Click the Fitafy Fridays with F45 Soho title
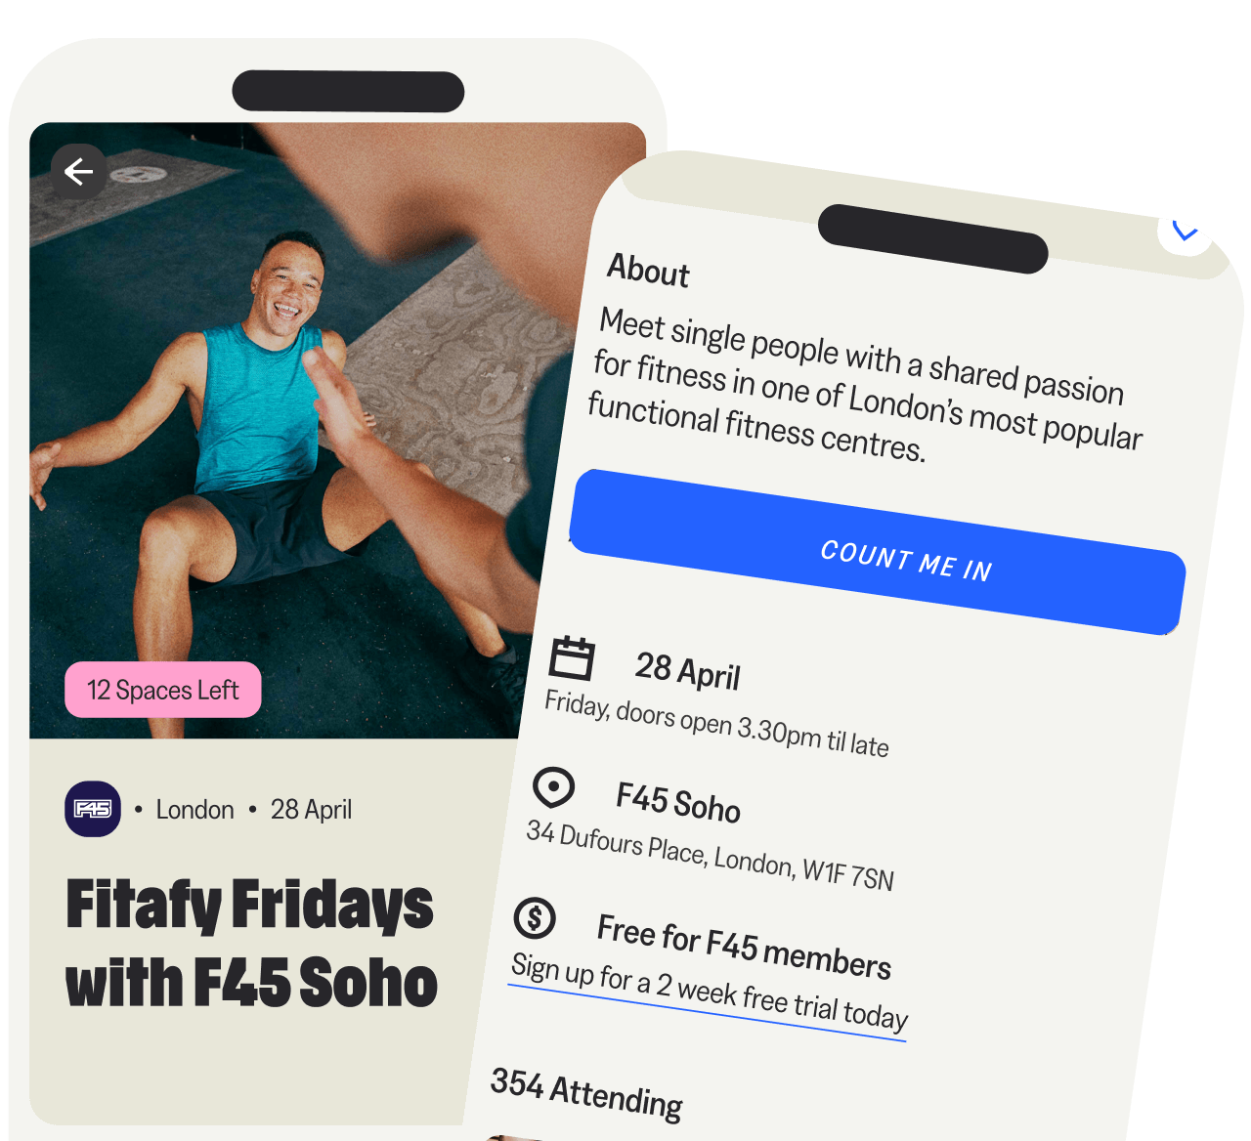 pyautogui.click(x=251, y=943)
